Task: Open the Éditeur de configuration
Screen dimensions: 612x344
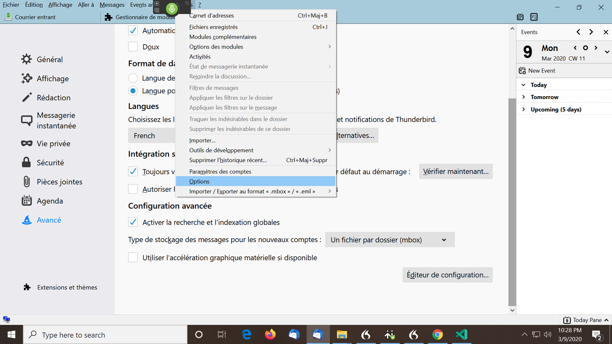Action: pos(447,275)
